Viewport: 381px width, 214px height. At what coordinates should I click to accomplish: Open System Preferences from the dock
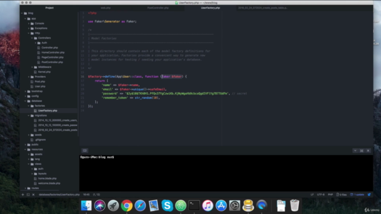click(x=235, y=206)
